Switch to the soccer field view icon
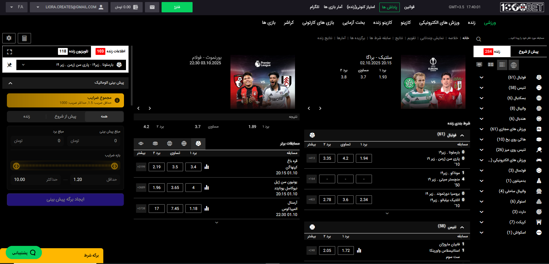Viewport: 549px width, 264px height. click(x=490, y=65)
